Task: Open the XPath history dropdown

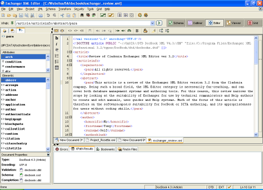Action: (x=152, y=23)
